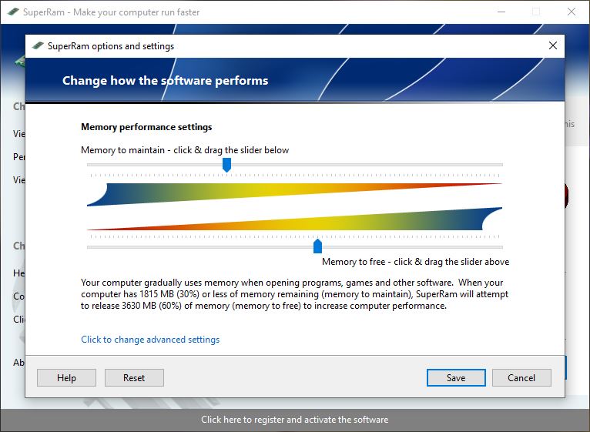Click the Cancel button

[521, 377]
